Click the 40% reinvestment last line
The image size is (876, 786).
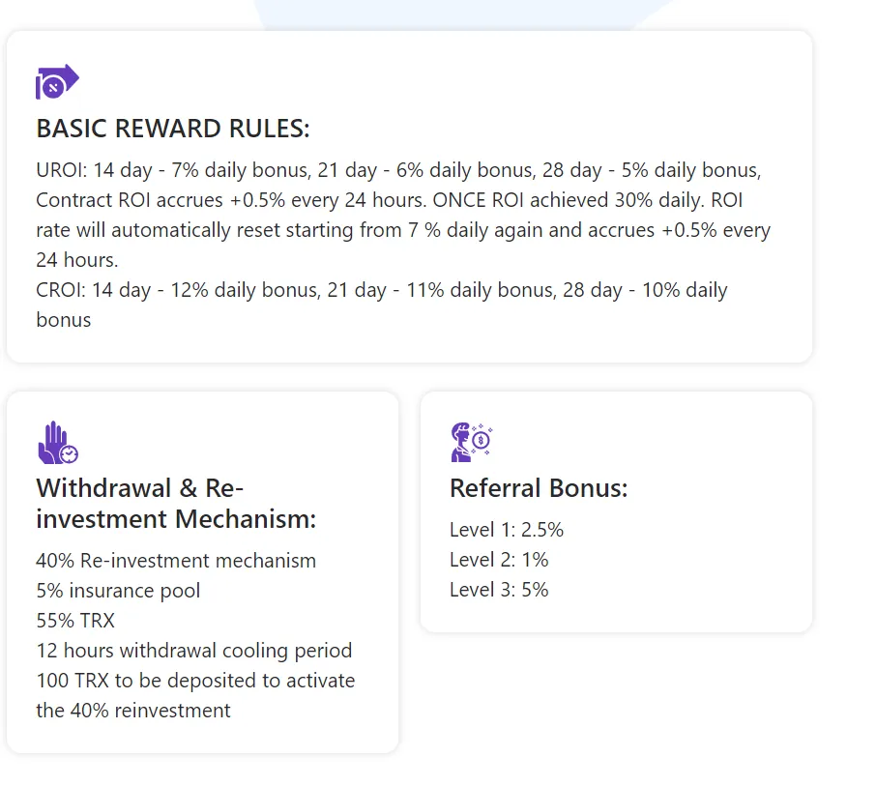coord(133,711)
